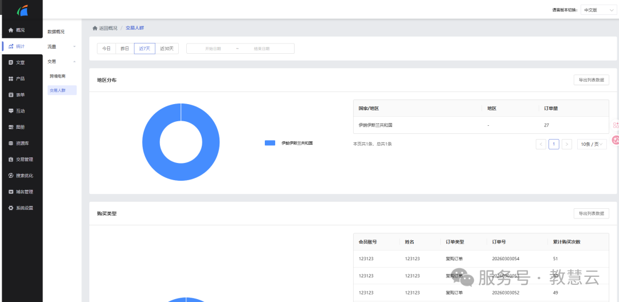Switch date range to 近30天
Viewport: 619px width, 302px height.
(x=167, y=49)
